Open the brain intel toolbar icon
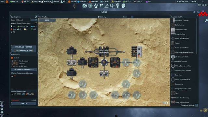Screen dimensions: 208x117 point(123,6)
